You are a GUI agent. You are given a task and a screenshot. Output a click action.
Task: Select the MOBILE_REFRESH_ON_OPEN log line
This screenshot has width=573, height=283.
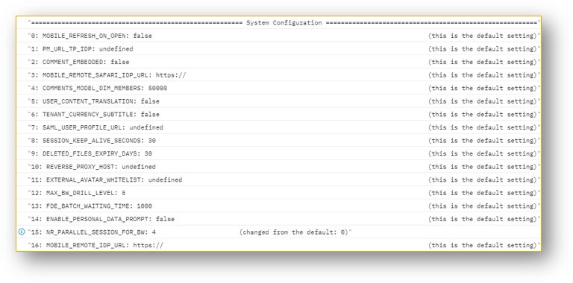279,36
